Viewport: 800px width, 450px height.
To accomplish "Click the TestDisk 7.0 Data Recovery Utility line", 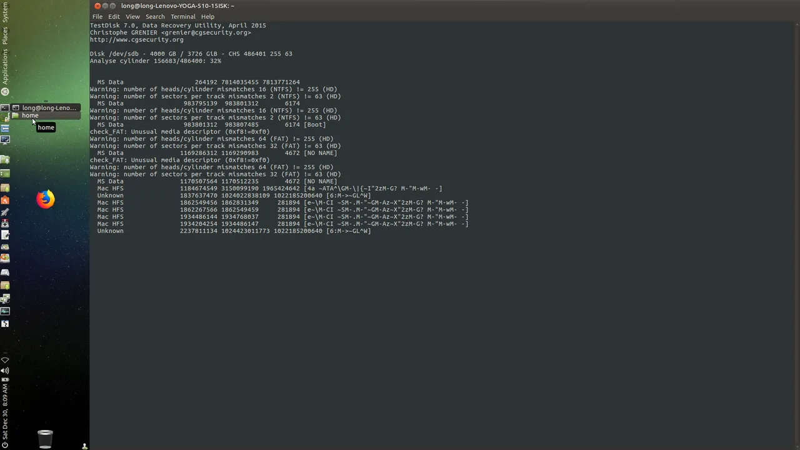I will click(177, 26).
